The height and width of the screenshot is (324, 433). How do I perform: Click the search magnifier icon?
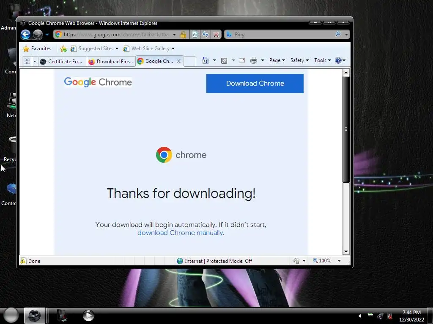click(x=338, y=34)
